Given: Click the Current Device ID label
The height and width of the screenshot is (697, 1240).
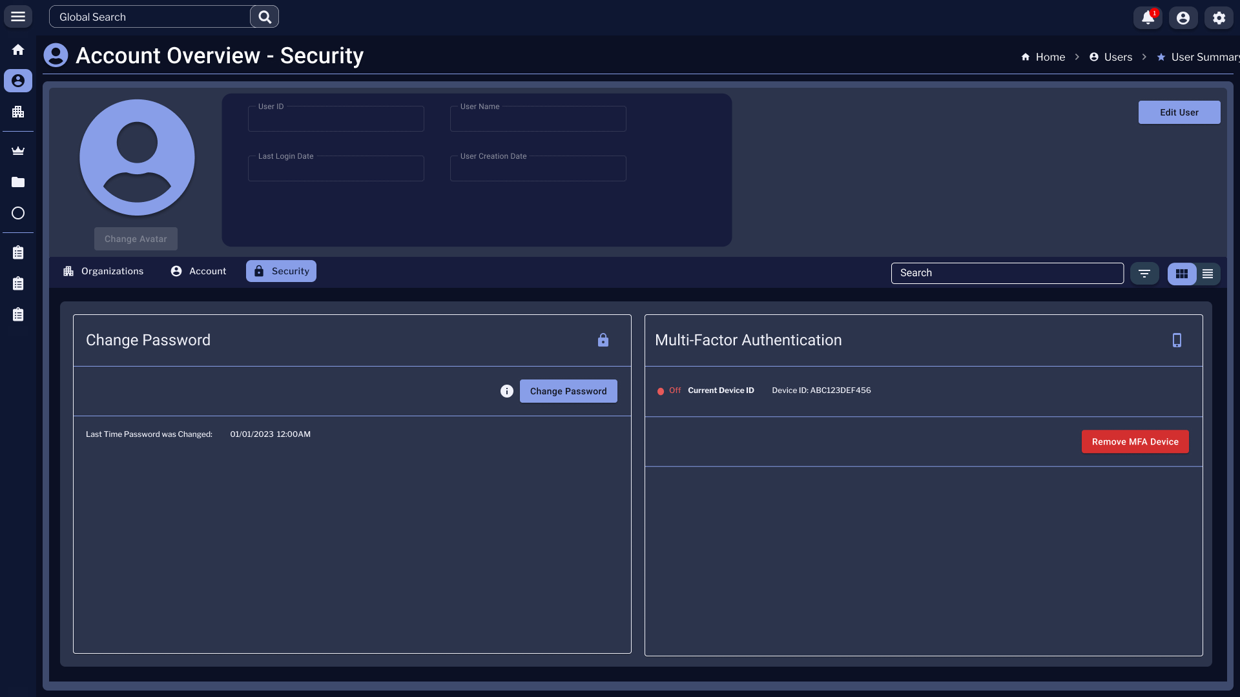Looking at the screenshot, I should click(x=721, y=390).
